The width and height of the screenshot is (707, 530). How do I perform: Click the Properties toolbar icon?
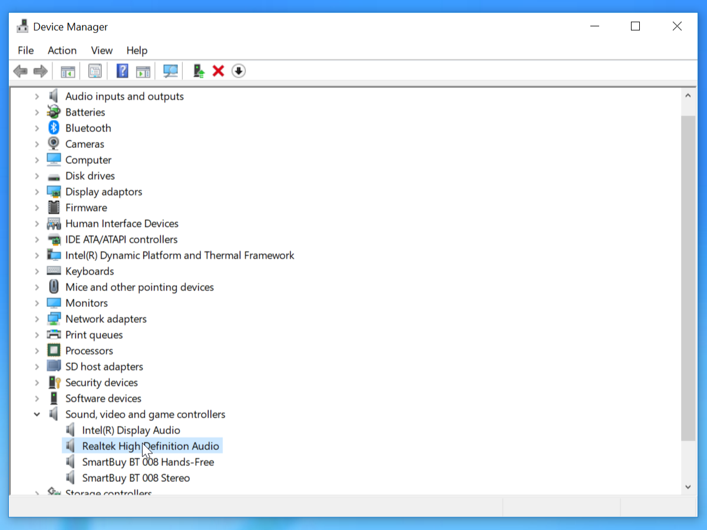(95, 71)
